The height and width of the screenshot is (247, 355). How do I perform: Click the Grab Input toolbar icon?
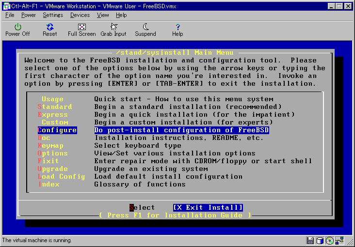pyautogui.click(x=113, y=30)
